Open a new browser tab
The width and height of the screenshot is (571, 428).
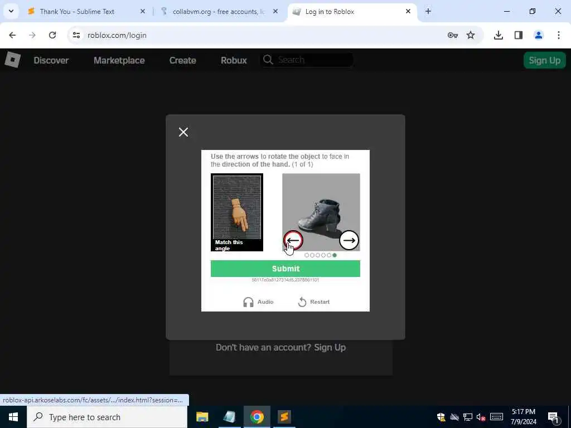[428, 12]
